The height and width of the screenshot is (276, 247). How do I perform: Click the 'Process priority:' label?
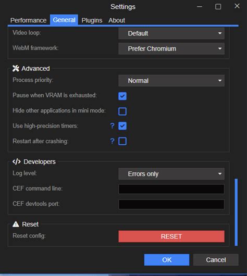33,80
